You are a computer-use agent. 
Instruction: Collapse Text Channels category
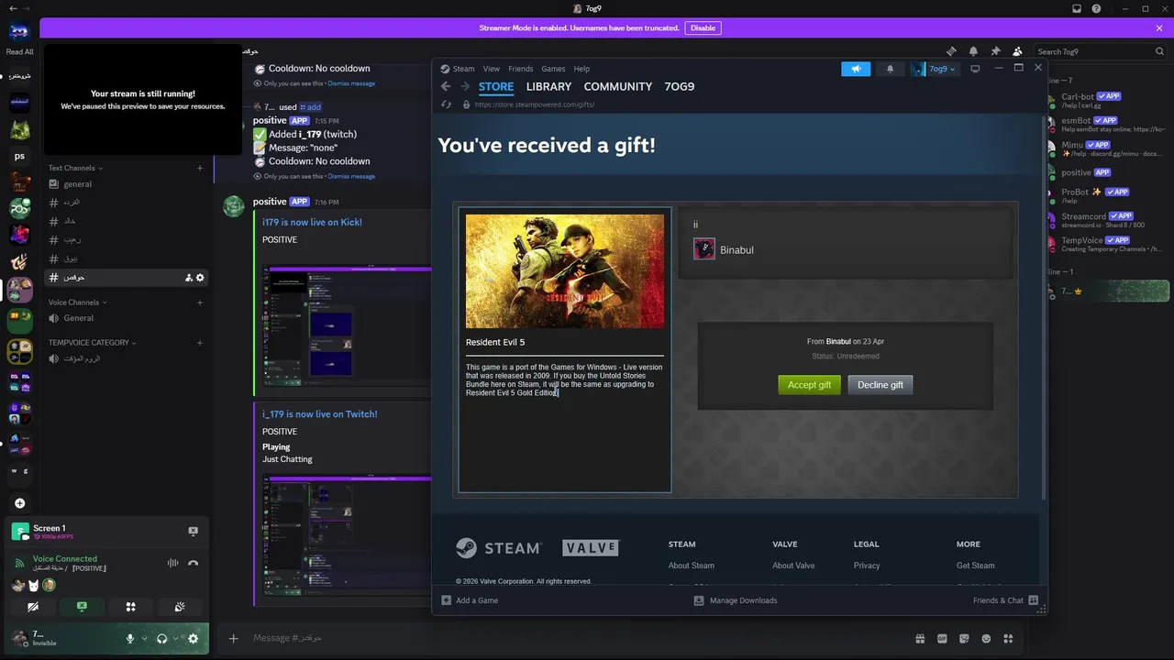coord(75,168)
